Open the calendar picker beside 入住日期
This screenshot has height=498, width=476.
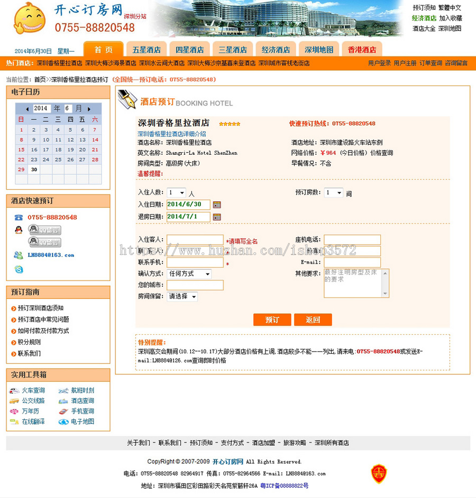pos(217,204)
